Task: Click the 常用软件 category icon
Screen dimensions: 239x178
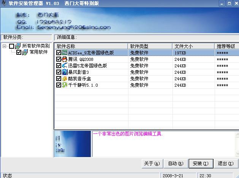Action: coord(25,52)
